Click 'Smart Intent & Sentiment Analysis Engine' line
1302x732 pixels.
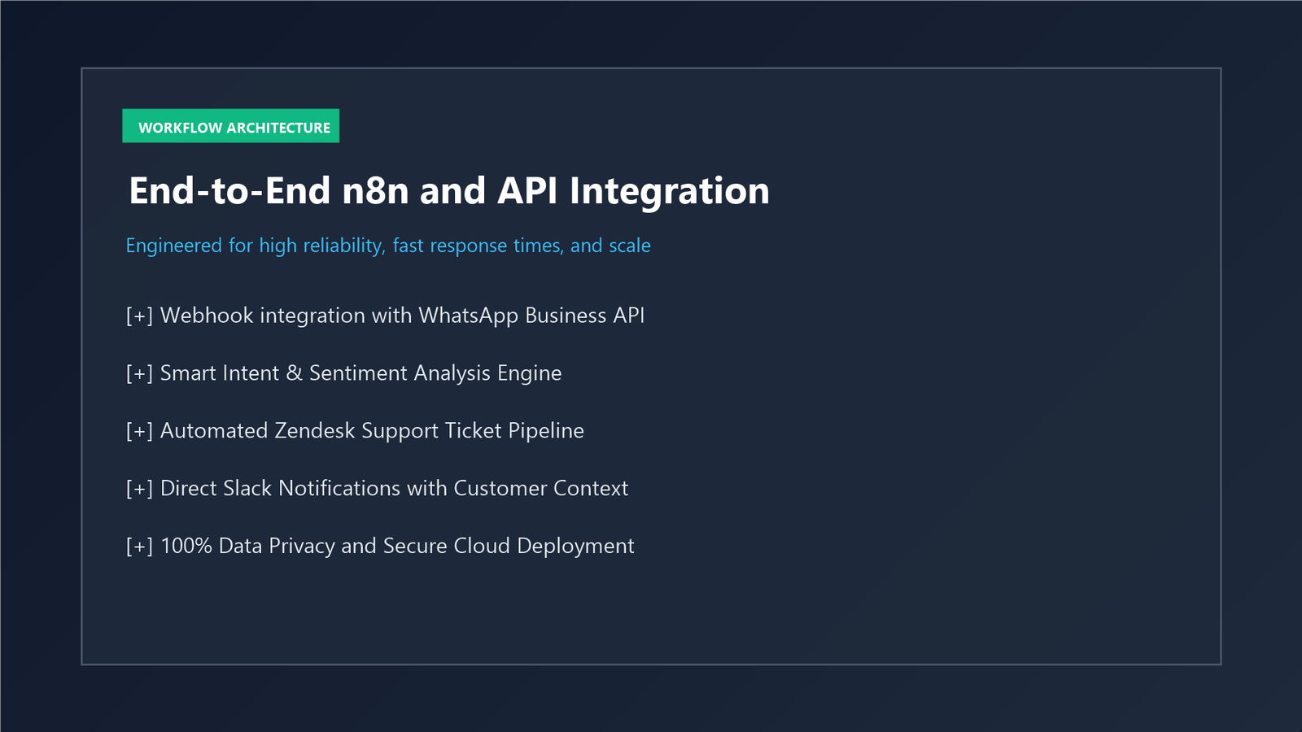[344, 373]
